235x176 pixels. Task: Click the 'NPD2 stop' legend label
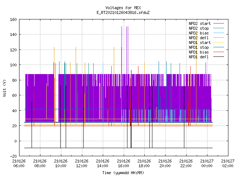coord(199,28)
